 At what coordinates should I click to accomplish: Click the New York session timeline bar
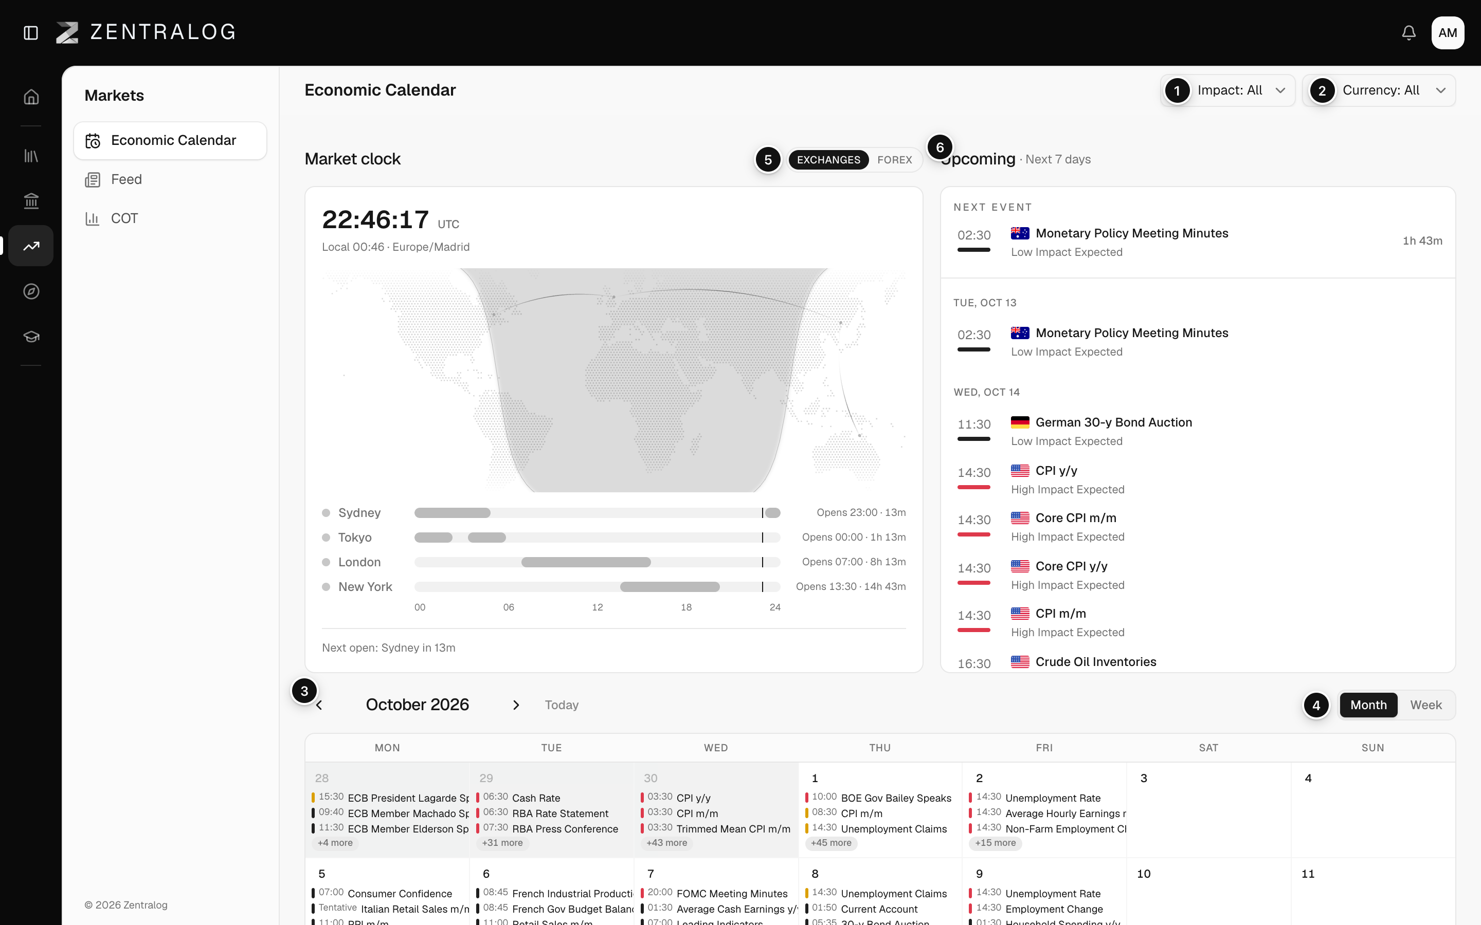597,587
